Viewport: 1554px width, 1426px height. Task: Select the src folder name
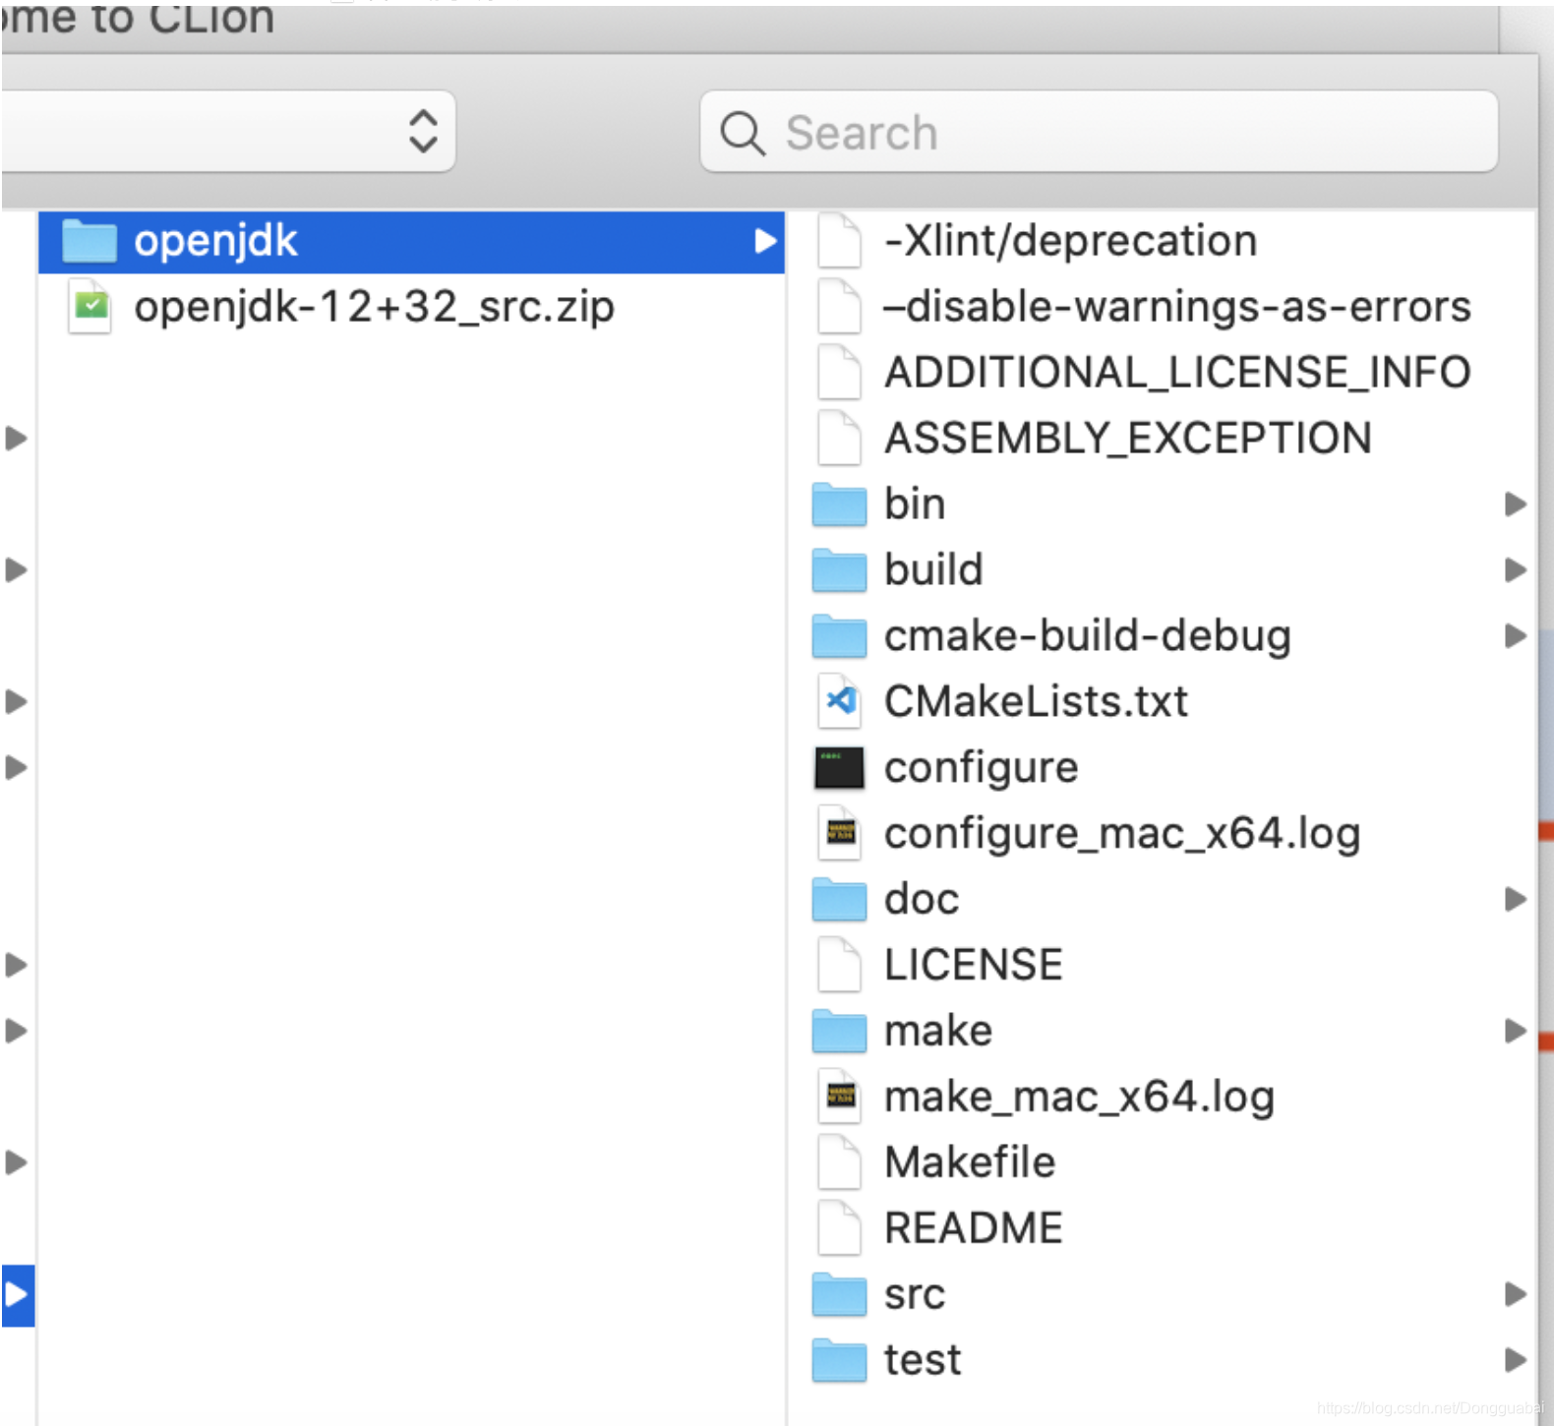coord(915,1294)
